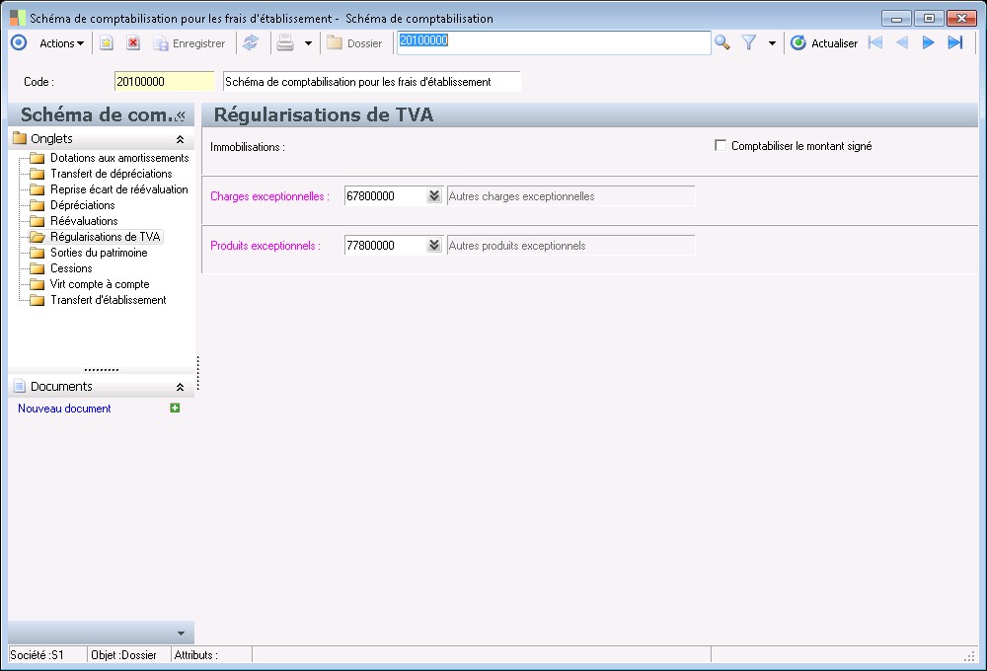Click the Sorties du patrimoine folder icon
The width and height of the screenshot is (987, 671).
pyautogui.click(x=38, y=253)
